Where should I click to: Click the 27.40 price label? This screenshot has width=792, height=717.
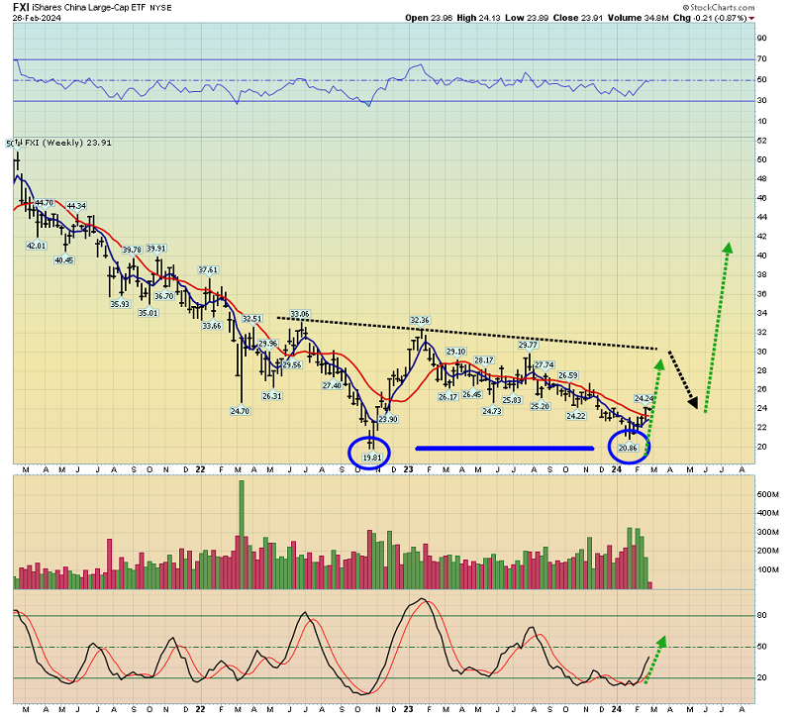pos(332,385)
